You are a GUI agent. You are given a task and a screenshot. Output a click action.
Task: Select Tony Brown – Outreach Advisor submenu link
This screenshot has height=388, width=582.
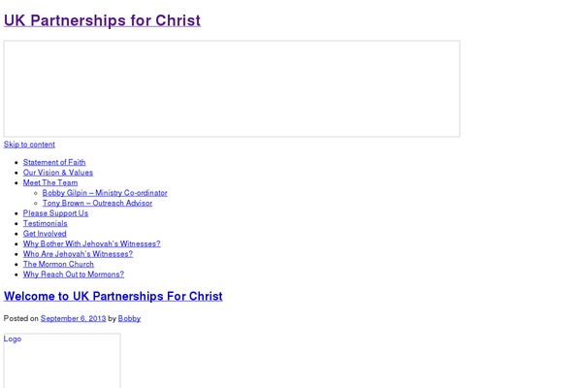coord(97,203)
